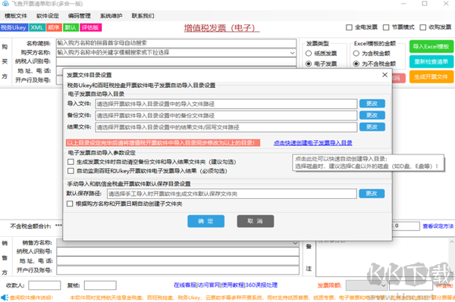Image resolution: width=455 pixels, height=302 pixels.
Task: Click the blue 税务Ukey tag
Action: click(x=14, y=27)
